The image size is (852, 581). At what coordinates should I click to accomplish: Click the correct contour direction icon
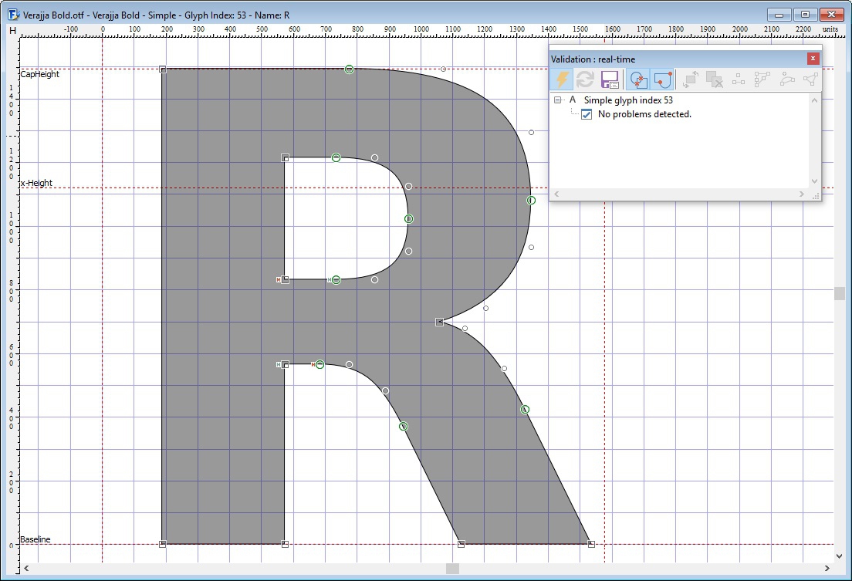point(691,79)
